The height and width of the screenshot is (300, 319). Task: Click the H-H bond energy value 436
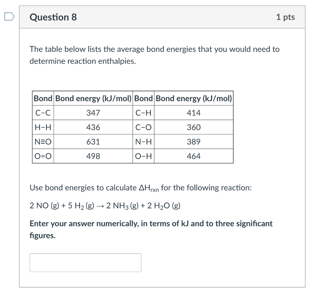point(93,127)
